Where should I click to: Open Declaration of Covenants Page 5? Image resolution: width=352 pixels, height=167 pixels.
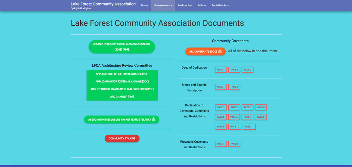pos(221,117)
